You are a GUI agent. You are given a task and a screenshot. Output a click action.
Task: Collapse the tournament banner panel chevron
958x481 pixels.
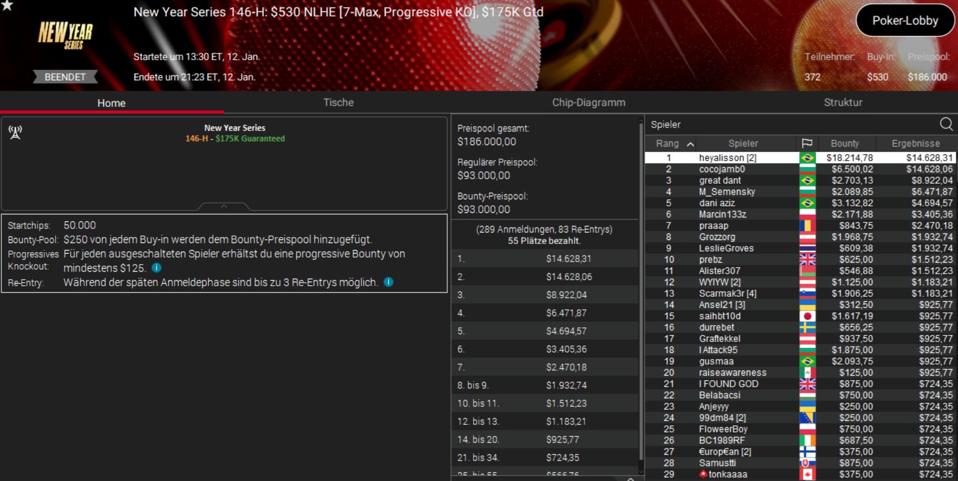(224, 206)
